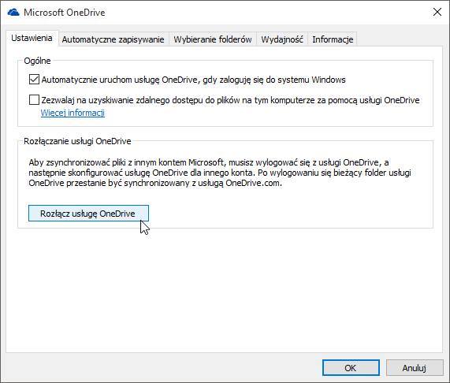This screenshot has height=383, width=450.
Task: Cancel changes with Anuluj button
Action: coord(415,368)
